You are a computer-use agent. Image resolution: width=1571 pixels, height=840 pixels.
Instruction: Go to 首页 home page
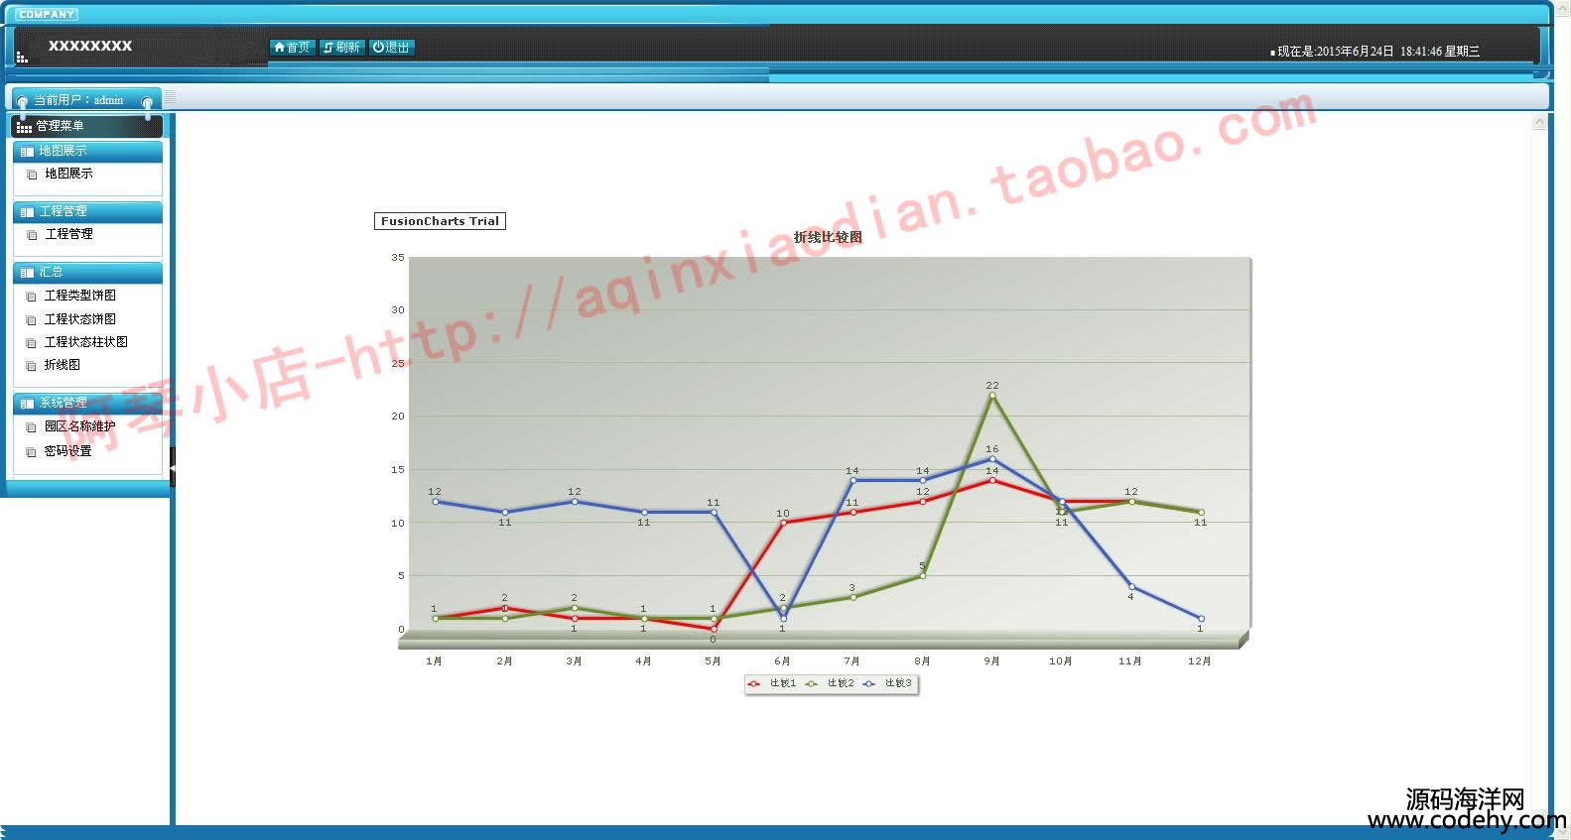(x=292, y=48)
